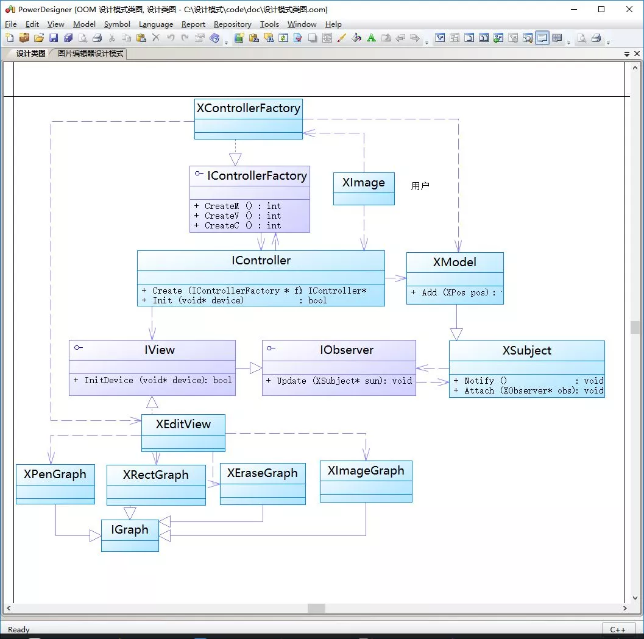Toggle the Result List grid view button

[x=557, y=38]
